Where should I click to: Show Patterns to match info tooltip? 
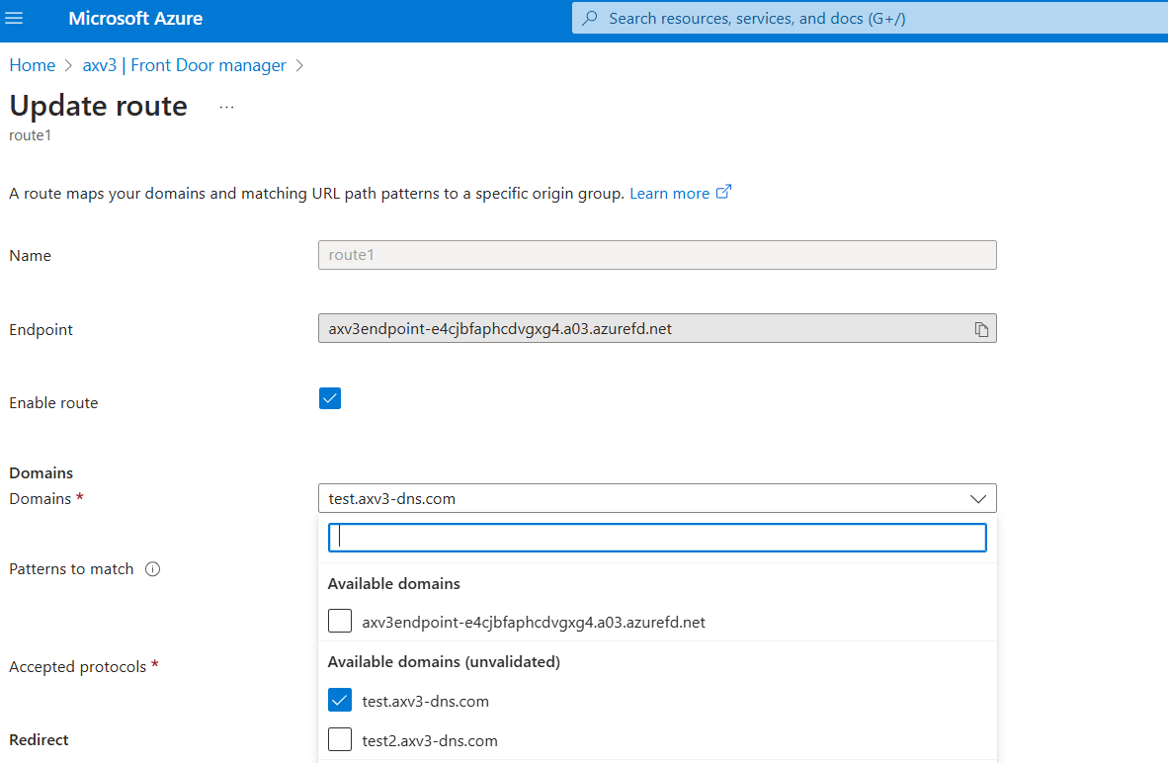tap(153, 569)
